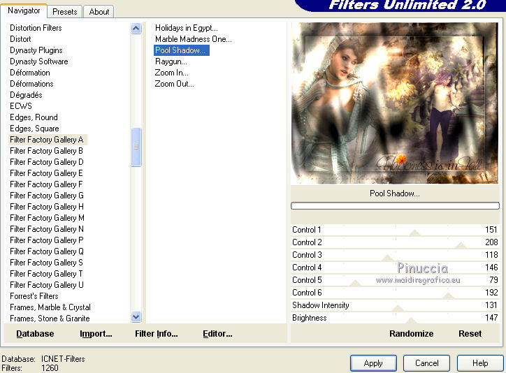Select Filter Factory Gallery F
506x373 pixels.
pos(46,184)
